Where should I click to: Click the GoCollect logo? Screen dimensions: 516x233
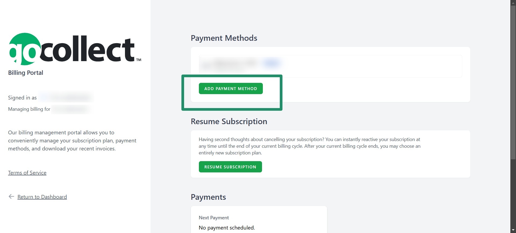pyautogui.click(x=75, y=49)
